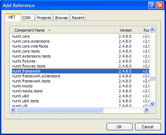Select nunit.core.extensions component
Viewport: 166px width, 135px height.
tap(31, 41)
